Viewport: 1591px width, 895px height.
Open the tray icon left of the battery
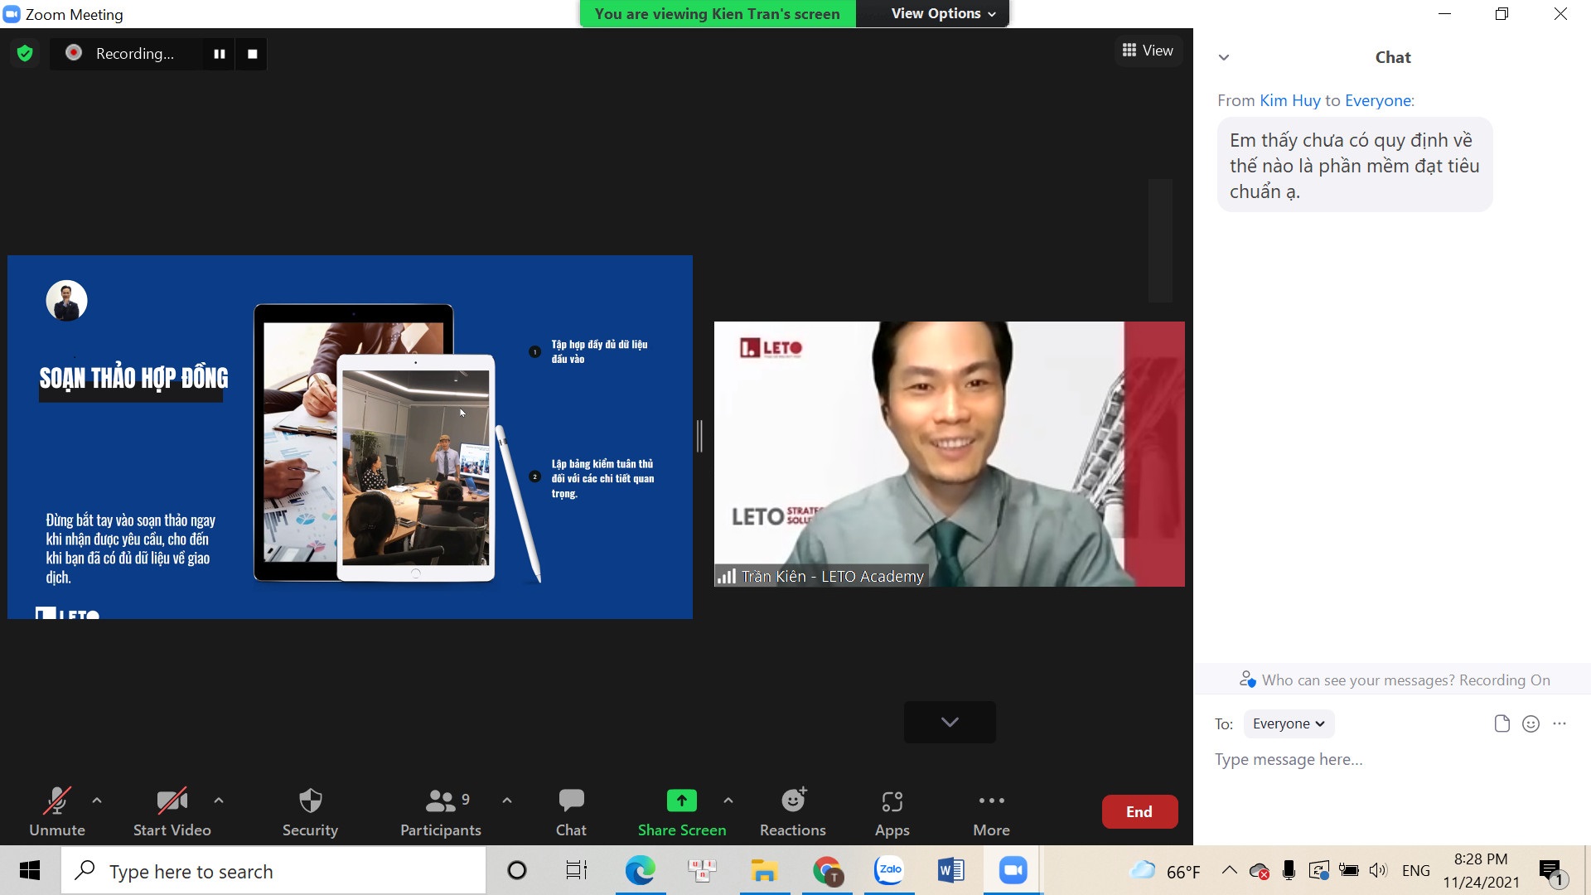click(1318, 870)
